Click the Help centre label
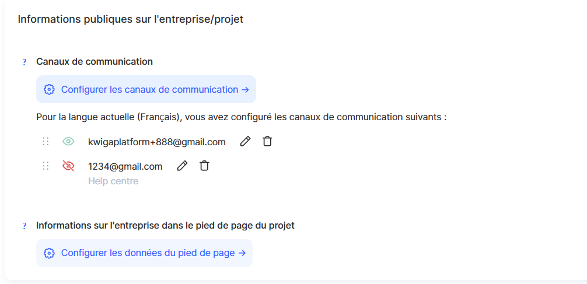Viewport: 587px width, 284px height. pyautogui.click(x=113, y=181)
